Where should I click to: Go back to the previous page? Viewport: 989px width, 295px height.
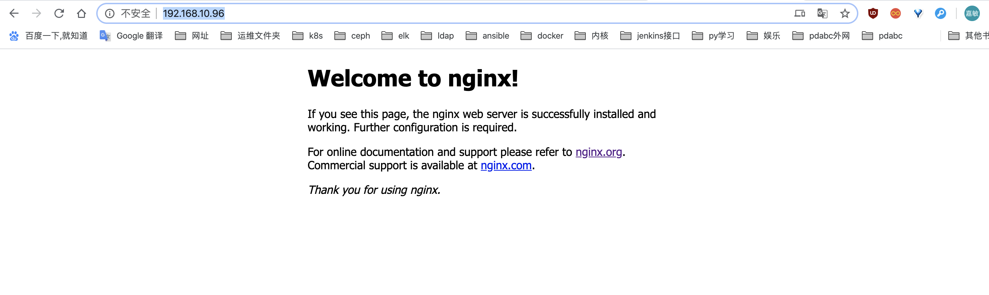click(14, 13)
